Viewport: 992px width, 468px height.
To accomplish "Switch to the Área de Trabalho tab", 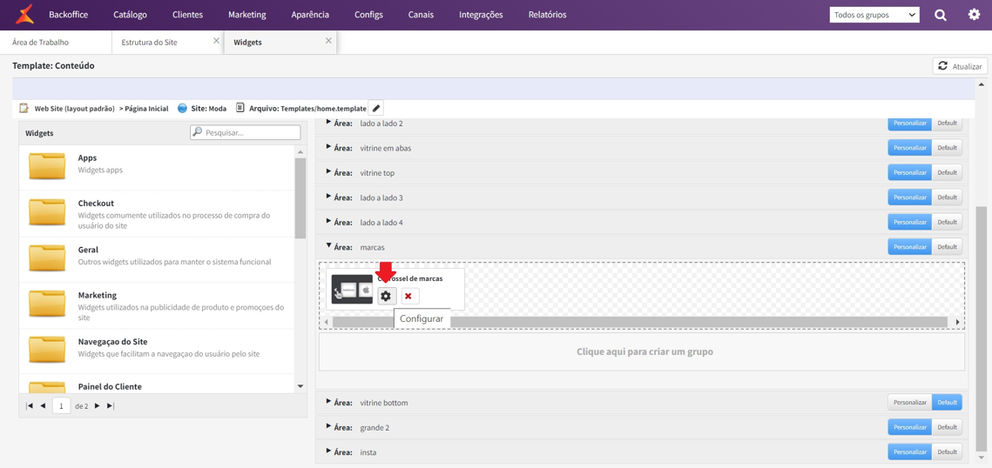I will [x=56, y=43].
